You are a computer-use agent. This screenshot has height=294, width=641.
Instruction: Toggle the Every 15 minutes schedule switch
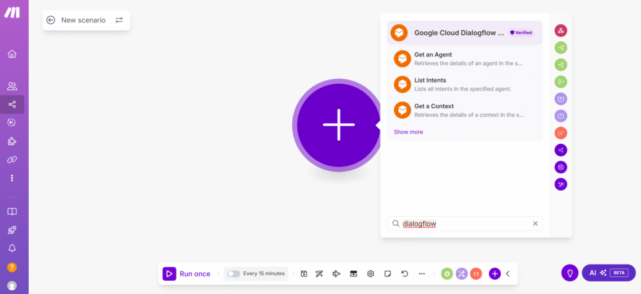[x=233, y=273]
